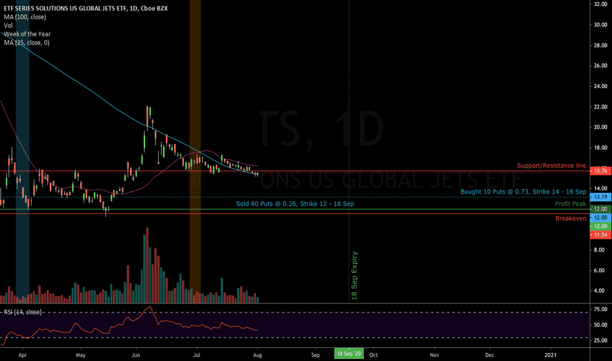Image resolution: width=612 pixels, height=361 pixels.
Task: Select the vertical 18 Sep Expiry text
Action: pyautogui.click(x=355, y=276)
